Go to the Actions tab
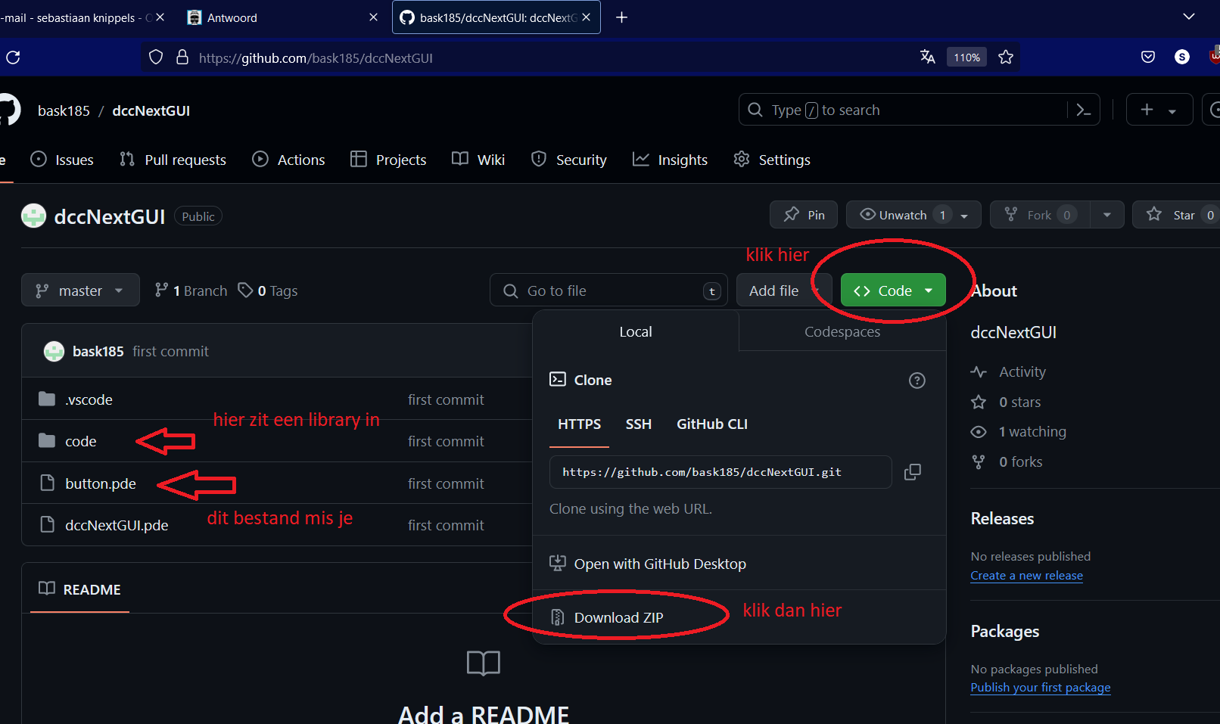The image size is (1220, 724). pyautogui.click(x=288, y=160)
